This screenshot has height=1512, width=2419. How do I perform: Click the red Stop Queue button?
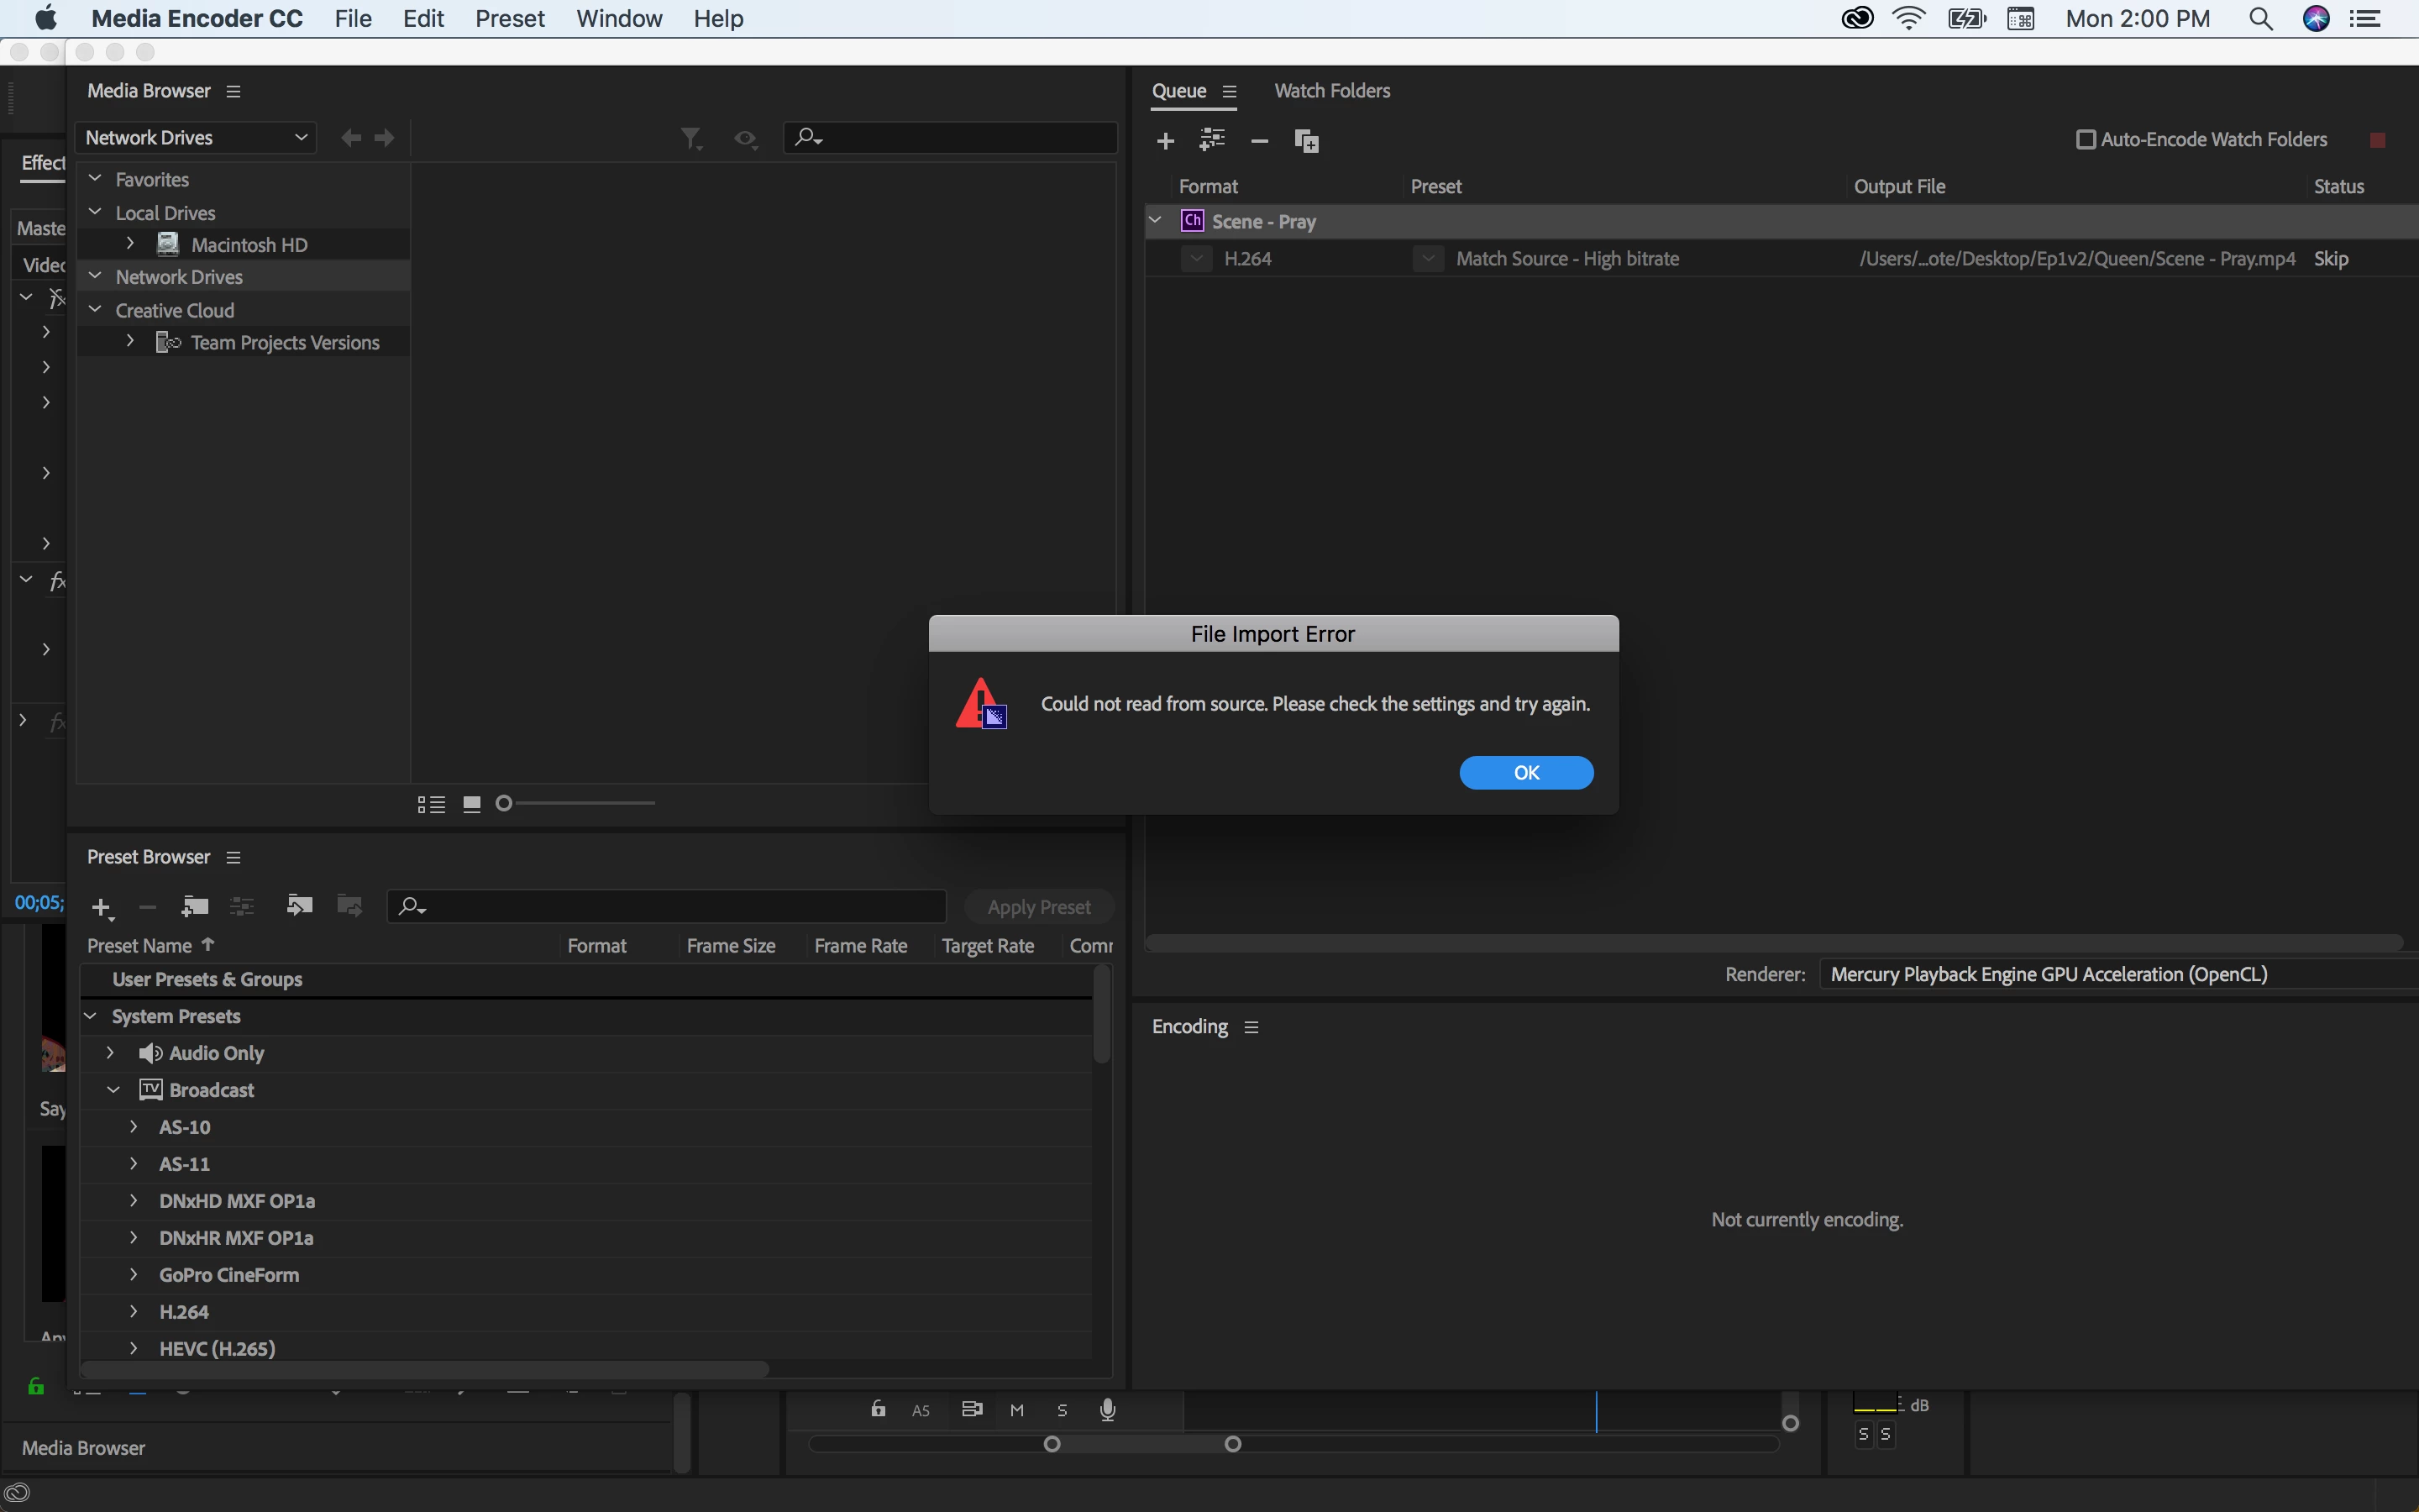2378,140
